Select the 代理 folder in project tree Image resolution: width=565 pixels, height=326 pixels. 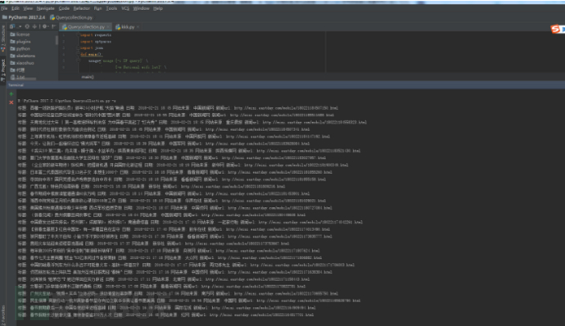coord(17,70)
